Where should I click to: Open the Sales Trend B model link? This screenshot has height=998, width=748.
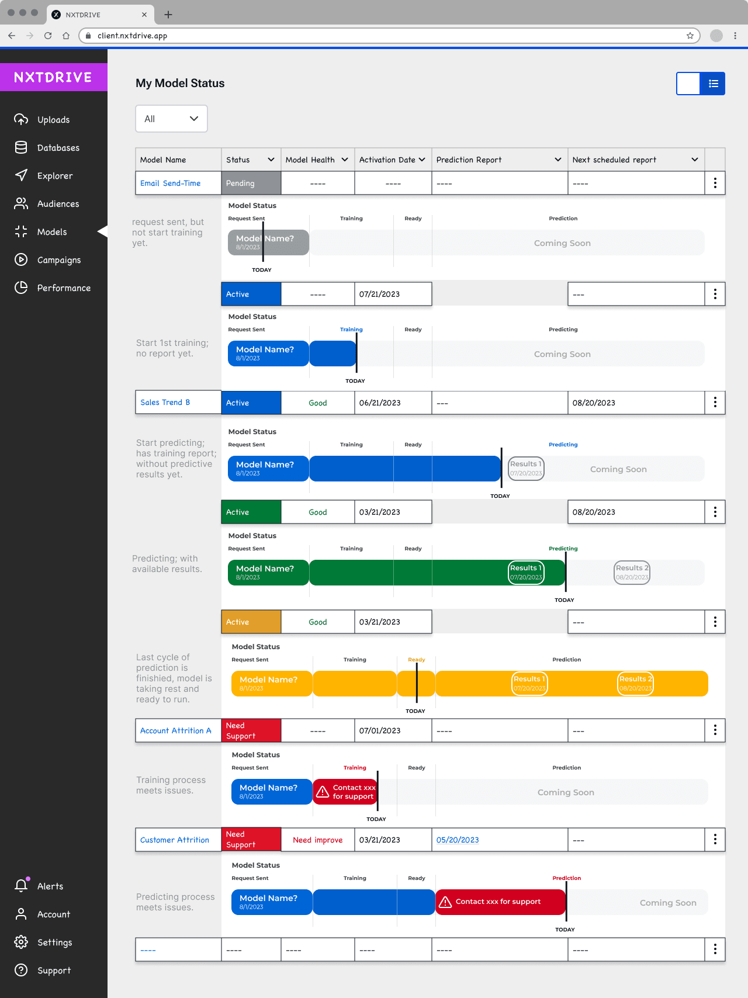pyautogui.click(x=165, y=402)
